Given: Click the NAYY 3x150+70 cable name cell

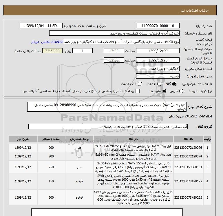Looking at the screenshot, I should tap(134, 148).
